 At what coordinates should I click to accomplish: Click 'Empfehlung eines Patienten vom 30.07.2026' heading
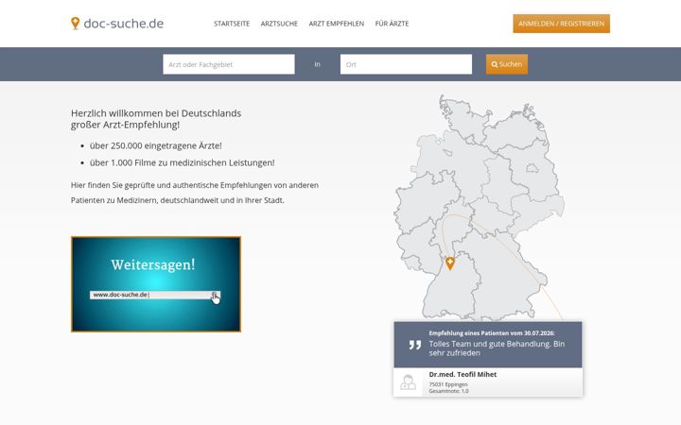tap(492, 333)
